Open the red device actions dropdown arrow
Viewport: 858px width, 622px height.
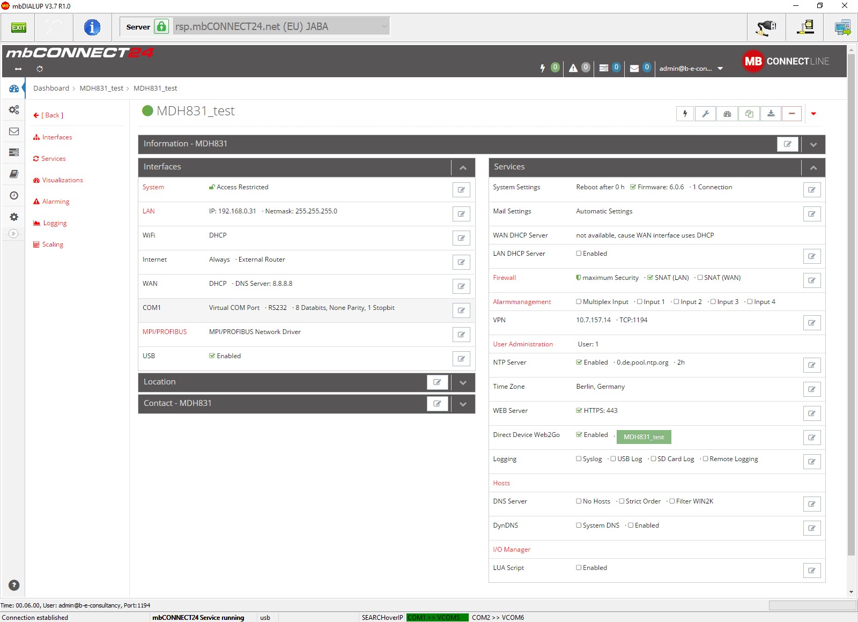point(813,114)
